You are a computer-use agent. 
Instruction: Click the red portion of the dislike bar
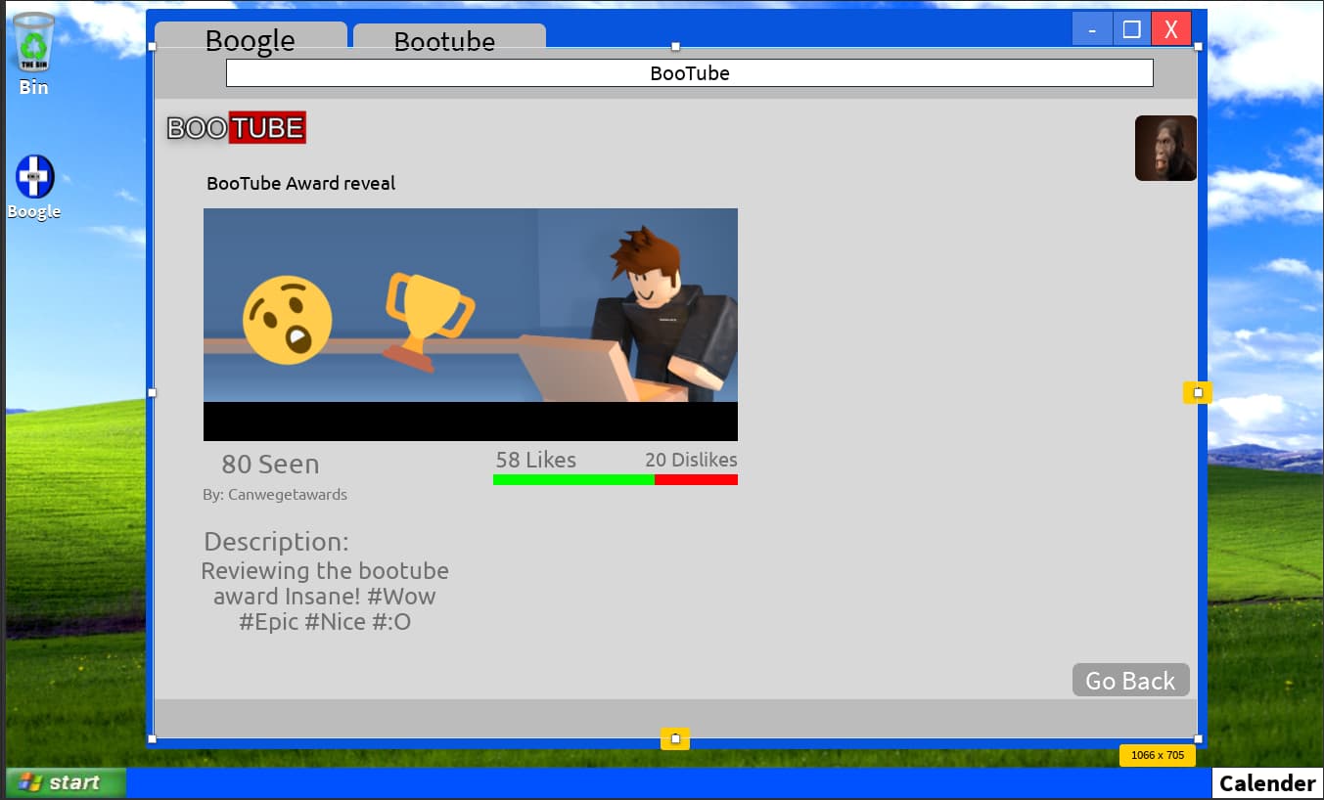coord(696,479)
